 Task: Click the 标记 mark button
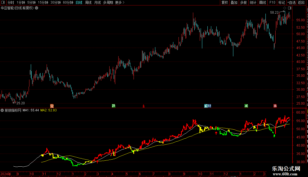pos(282,2)
